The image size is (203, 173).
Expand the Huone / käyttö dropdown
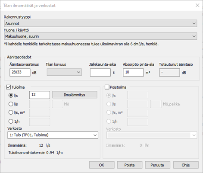100,36
